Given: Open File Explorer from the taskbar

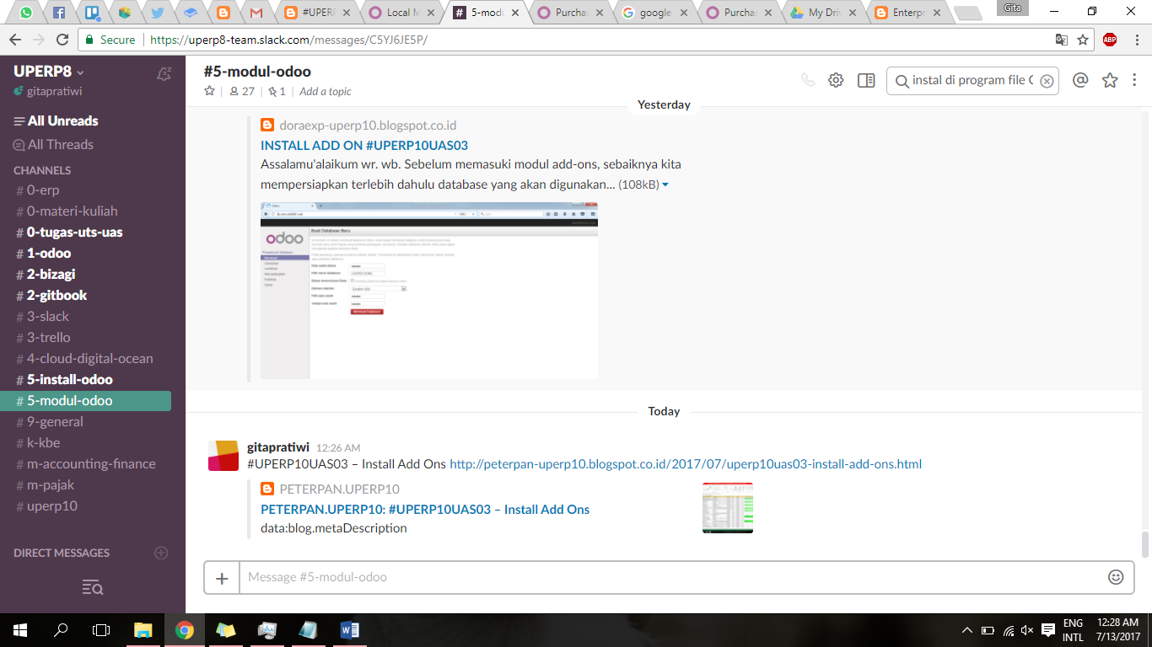Looking at the screenshot, I should click(143, 630).
